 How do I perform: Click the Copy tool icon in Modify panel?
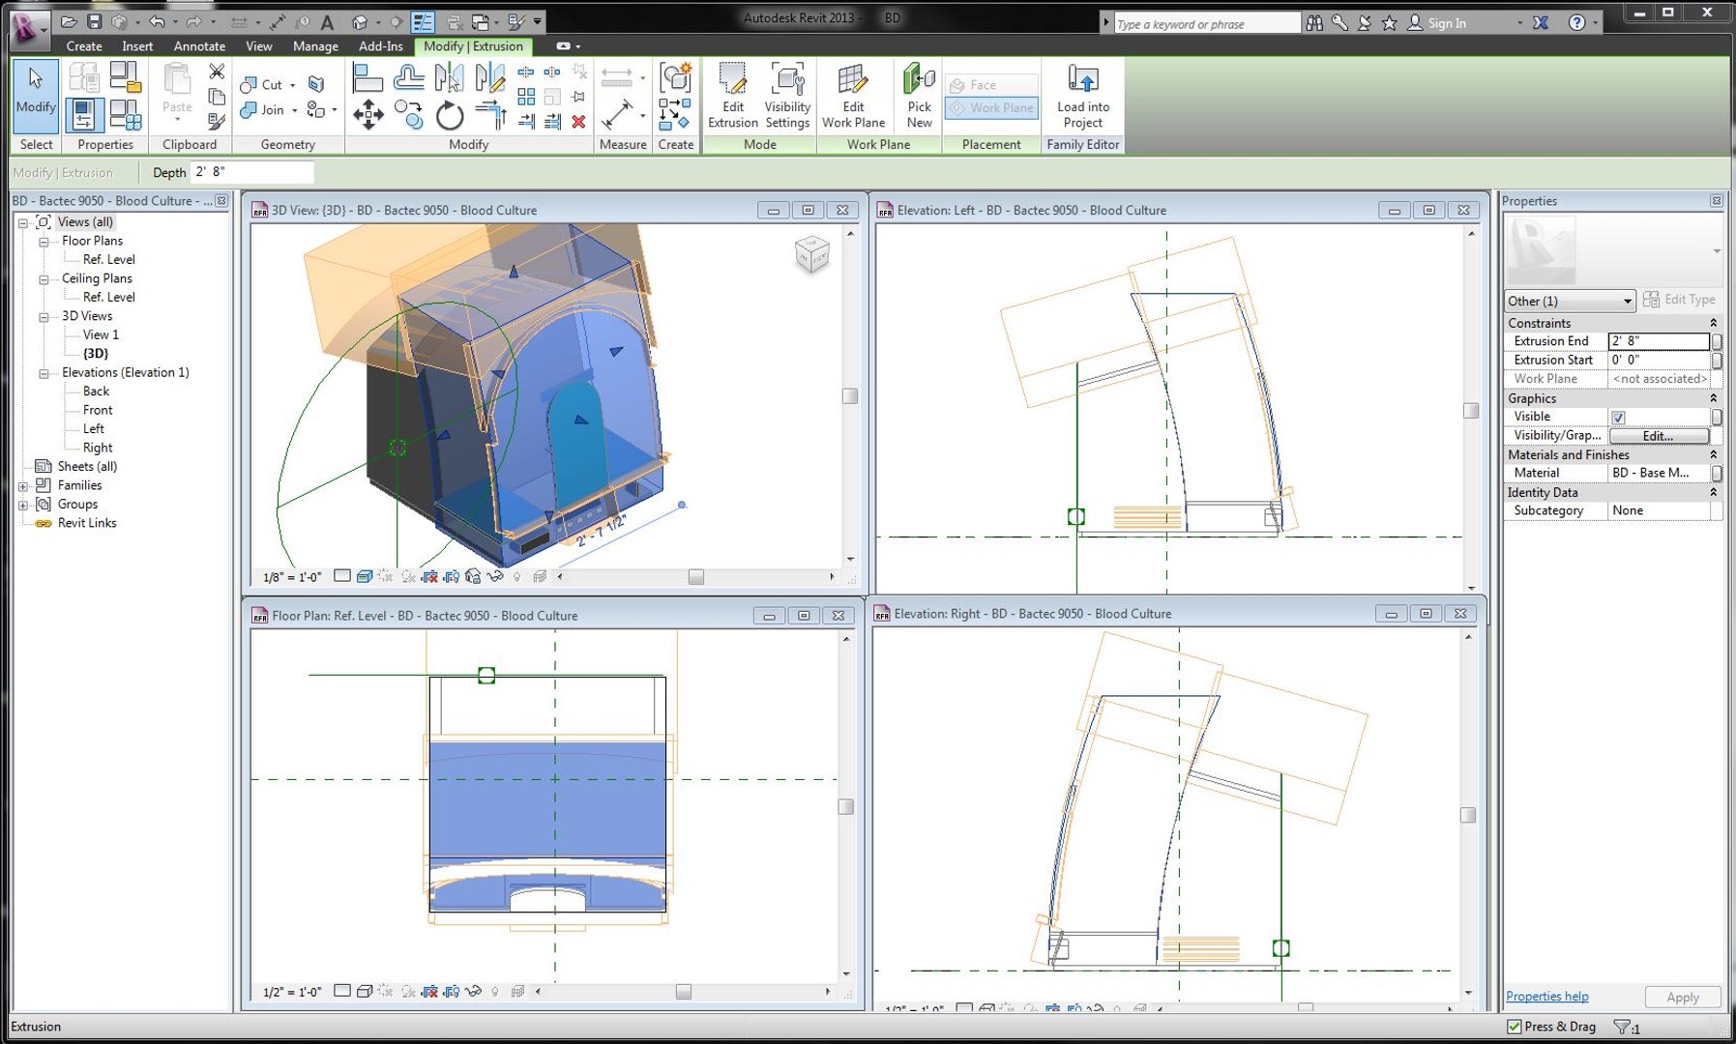click(409, 116)
